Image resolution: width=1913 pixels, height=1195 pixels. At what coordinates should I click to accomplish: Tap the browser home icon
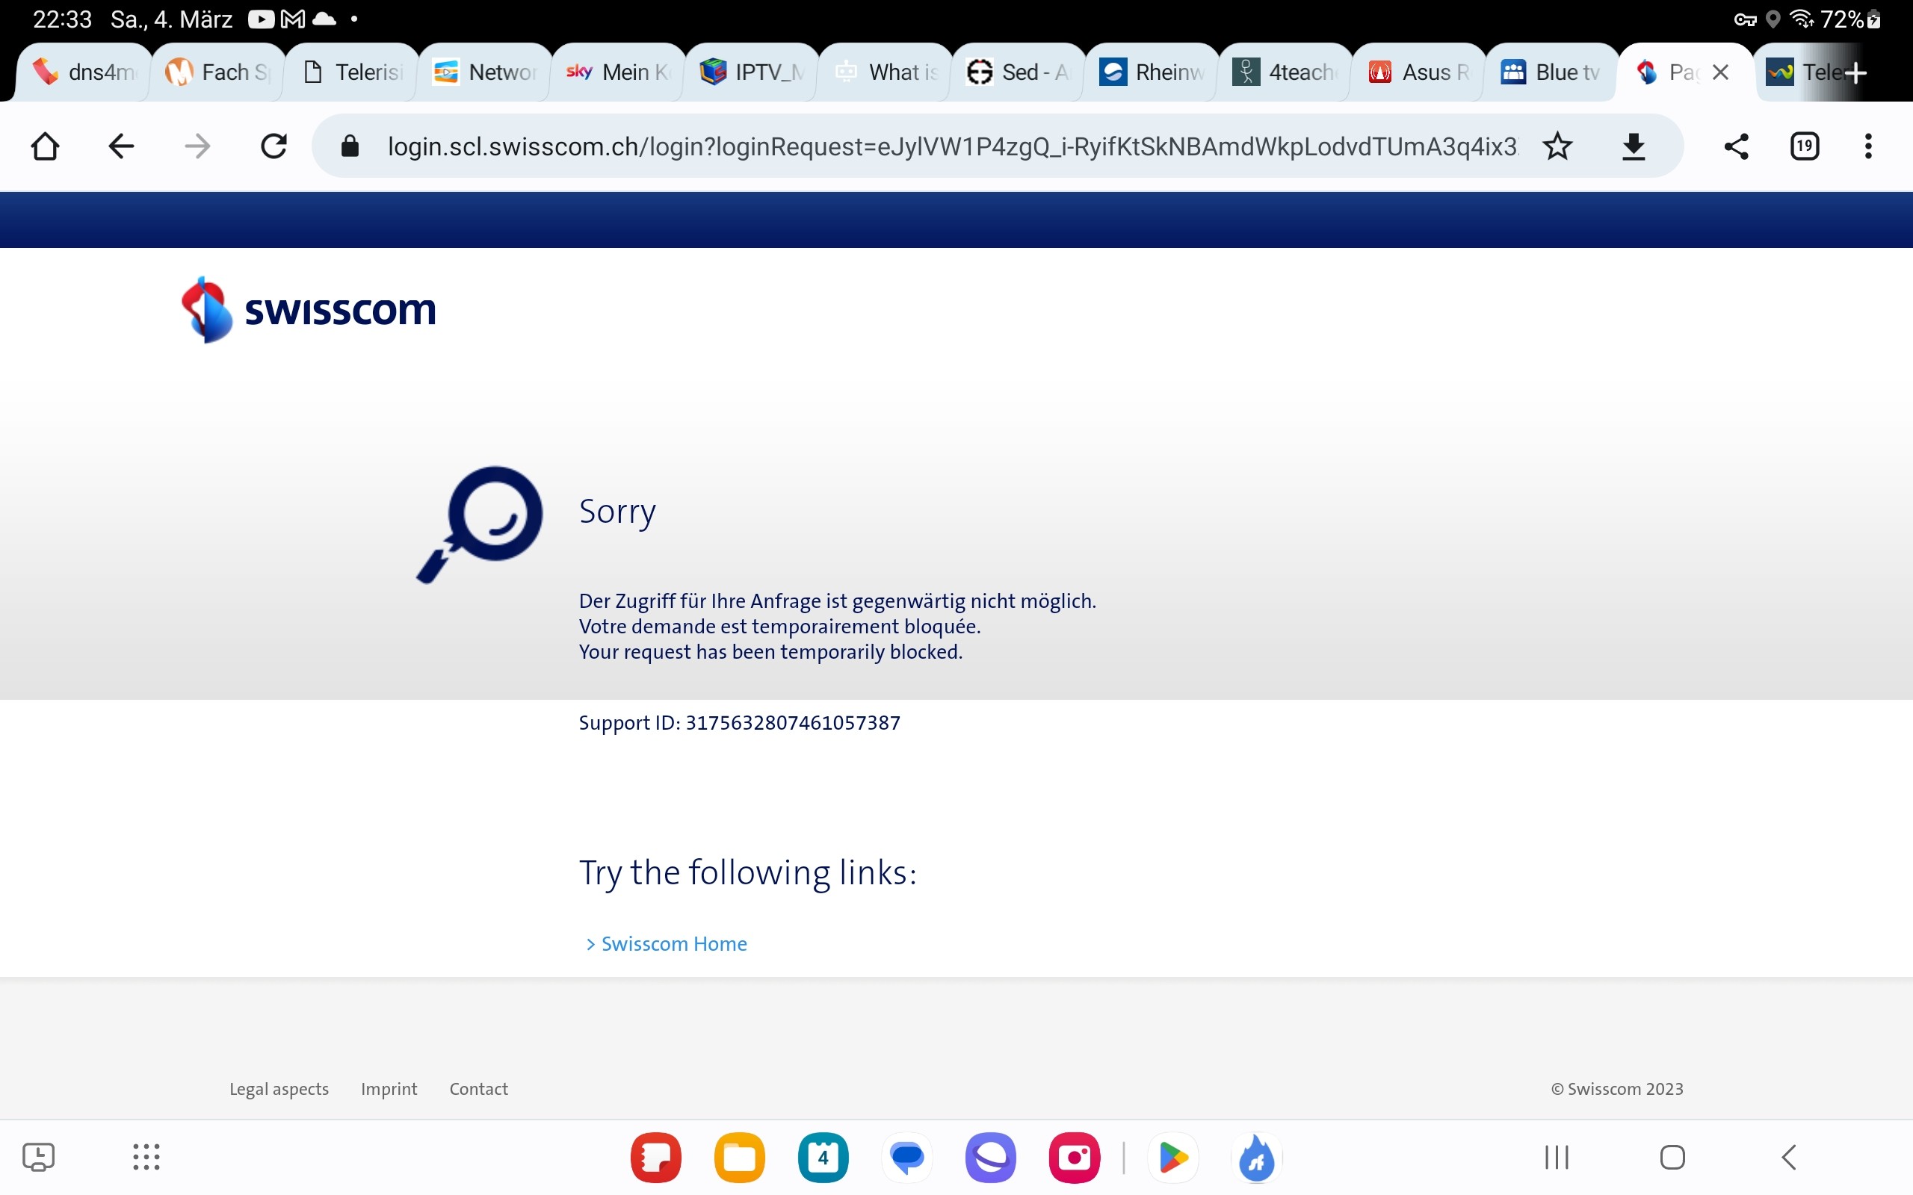pos(45,146)
